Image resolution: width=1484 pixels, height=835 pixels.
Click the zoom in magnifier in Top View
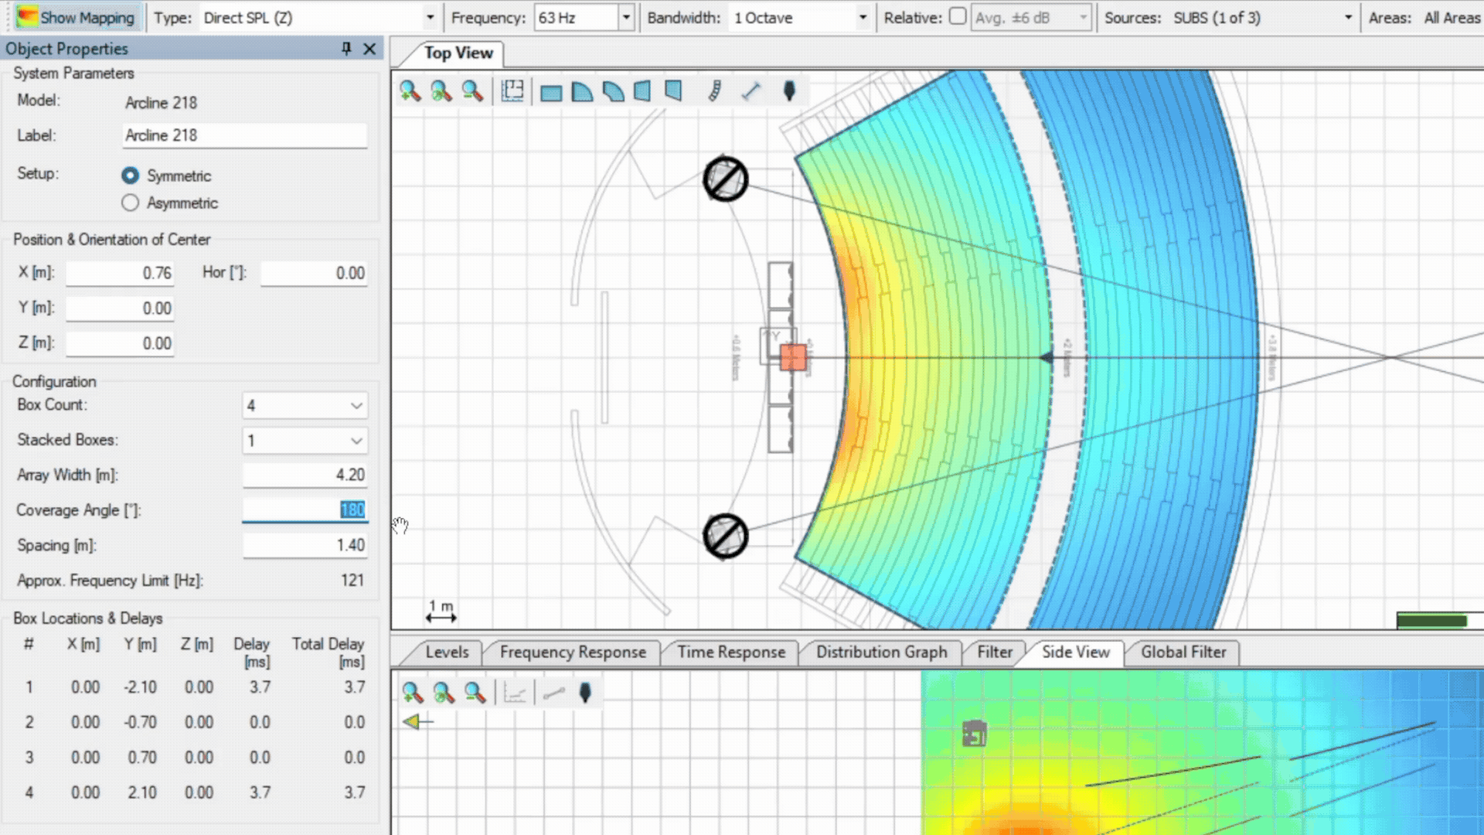pos(410,91)
